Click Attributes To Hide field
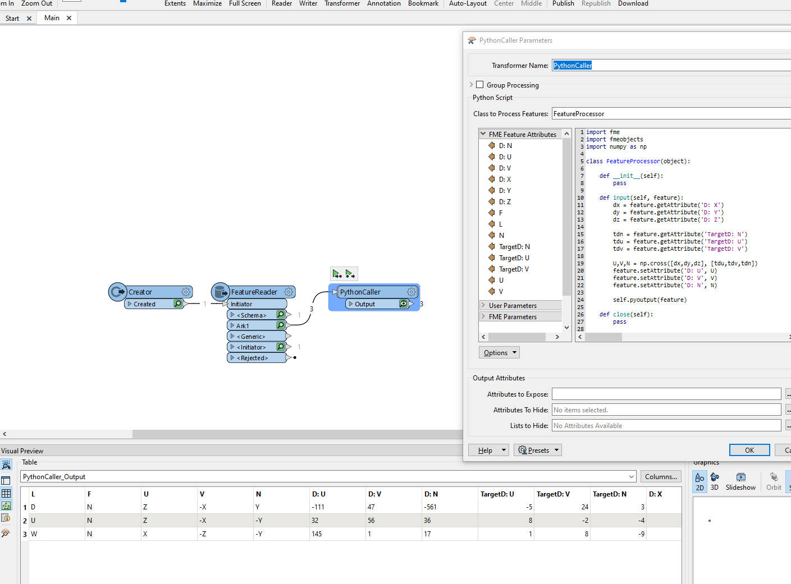 pyautogui.click(x=666, y=410)
